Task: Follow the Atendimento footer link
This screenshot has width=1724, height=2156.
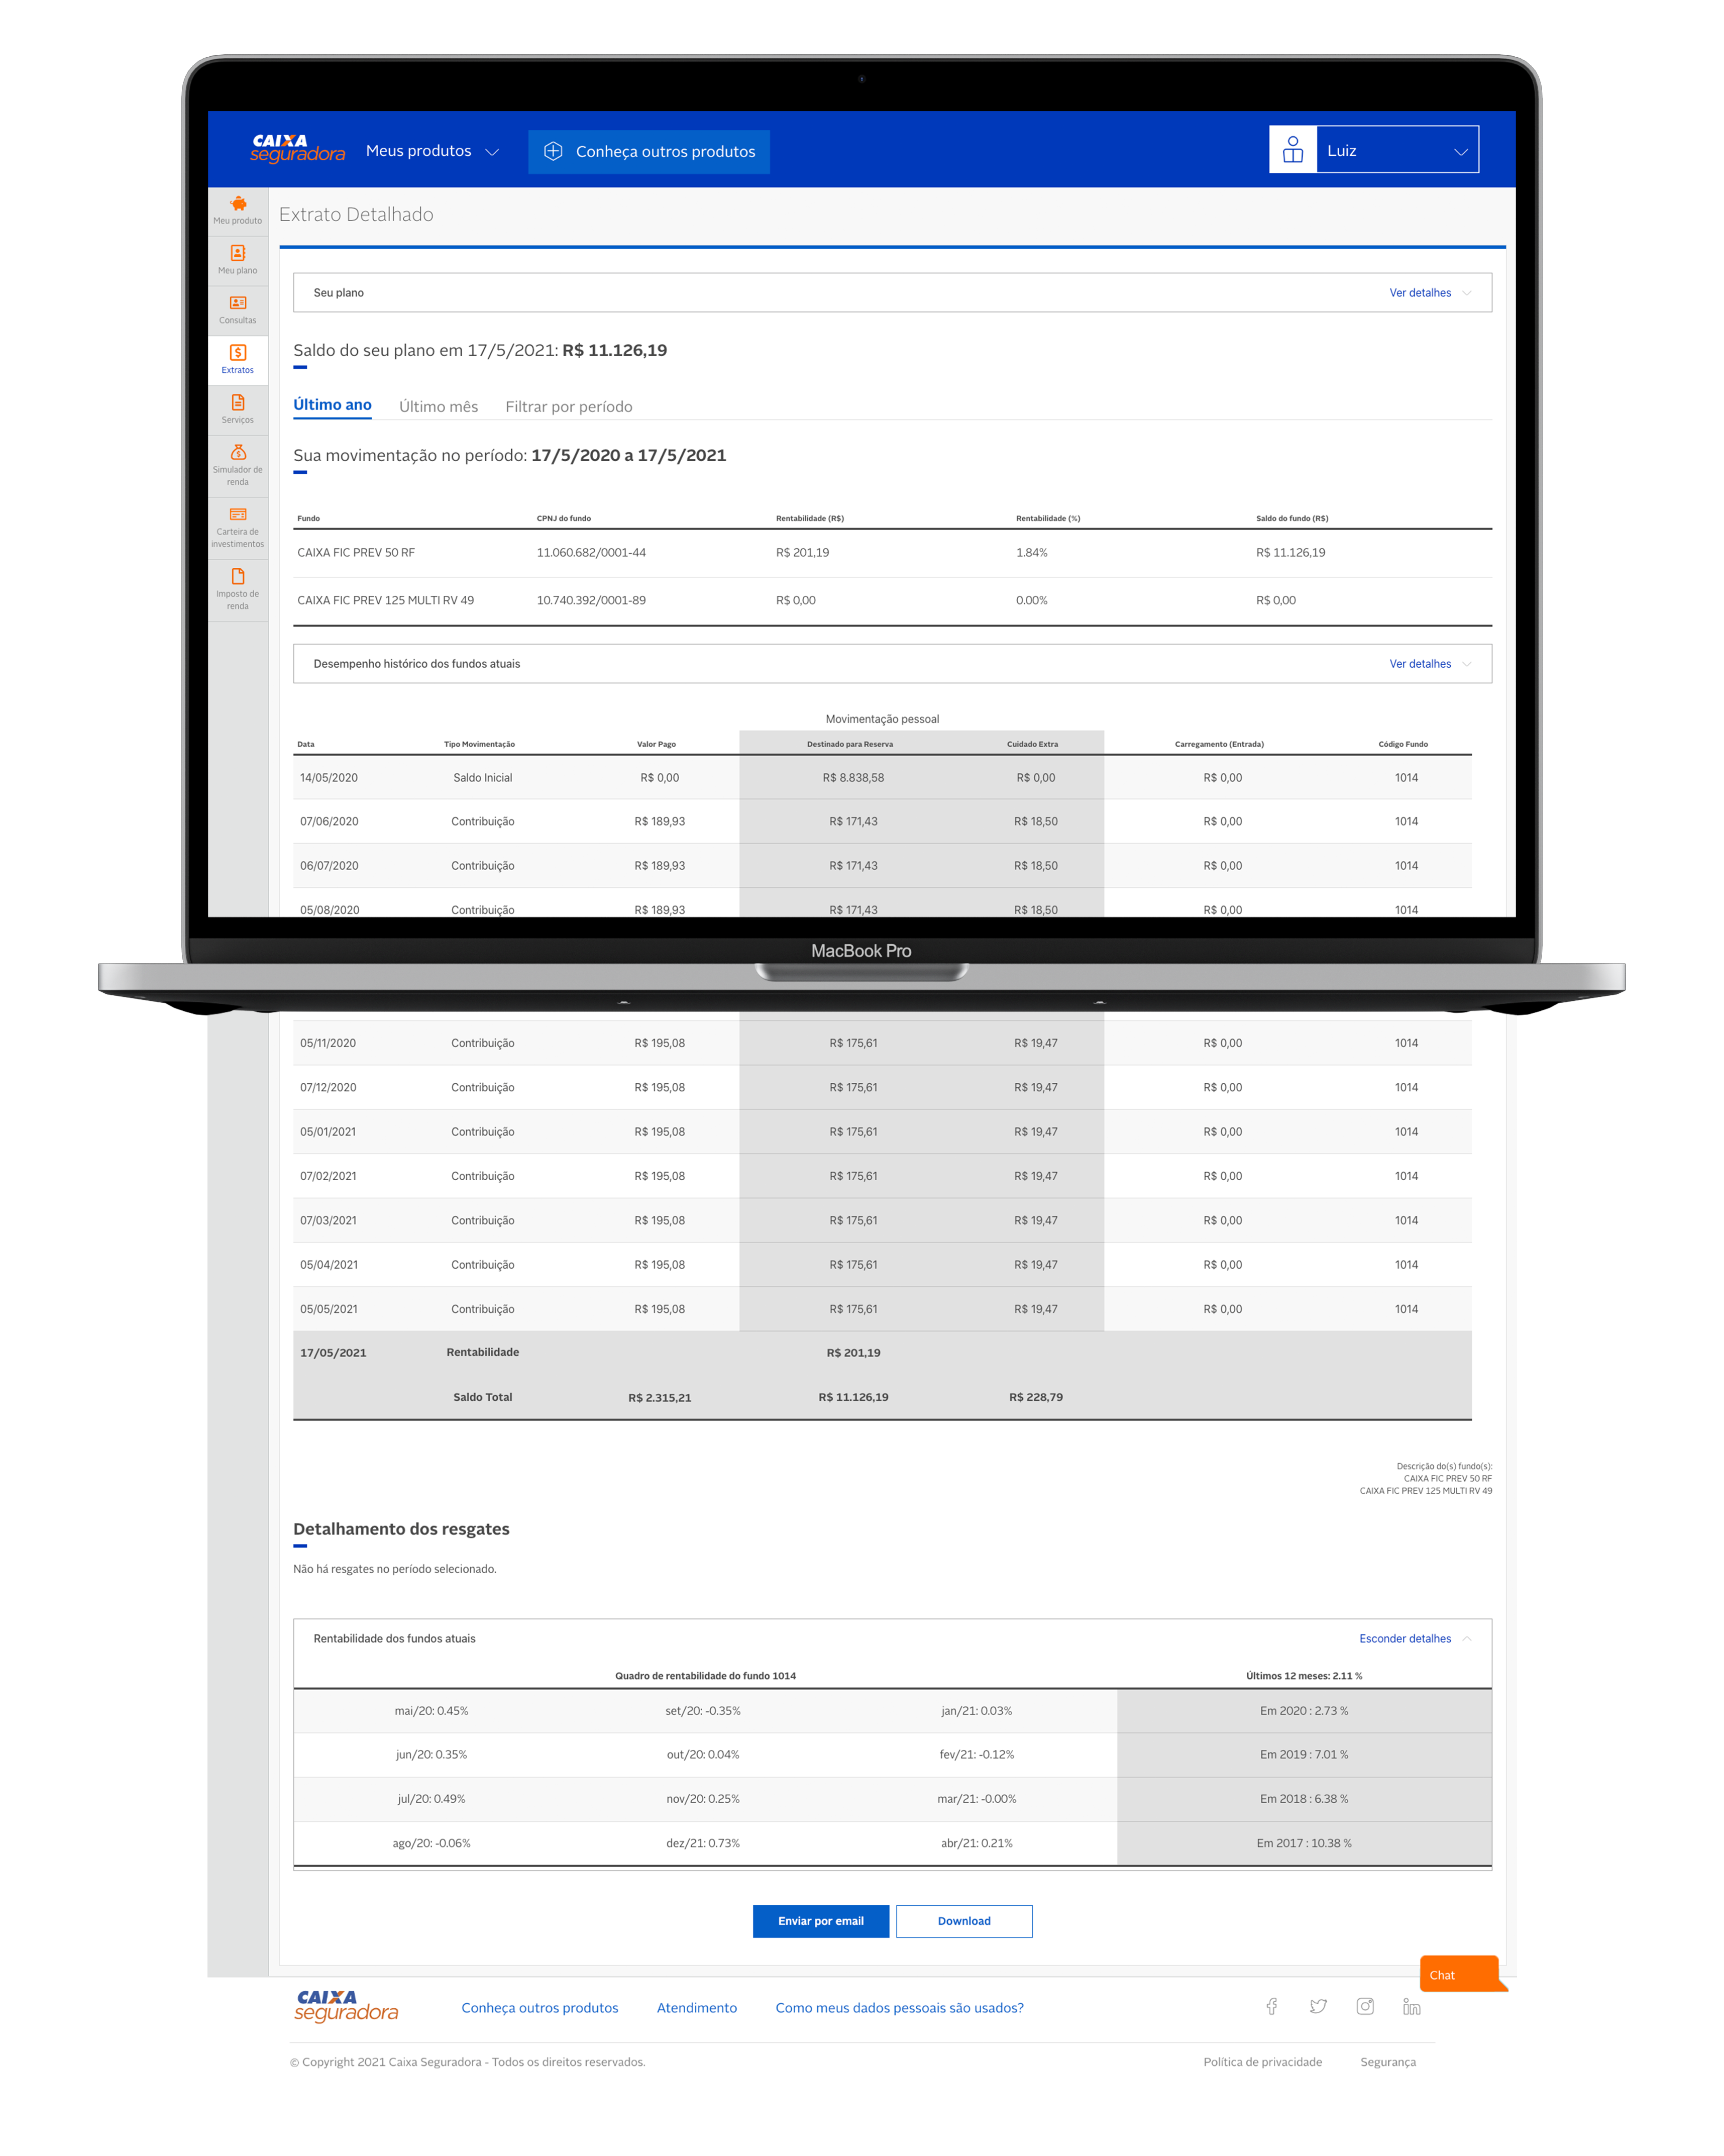Action: 697,2008
